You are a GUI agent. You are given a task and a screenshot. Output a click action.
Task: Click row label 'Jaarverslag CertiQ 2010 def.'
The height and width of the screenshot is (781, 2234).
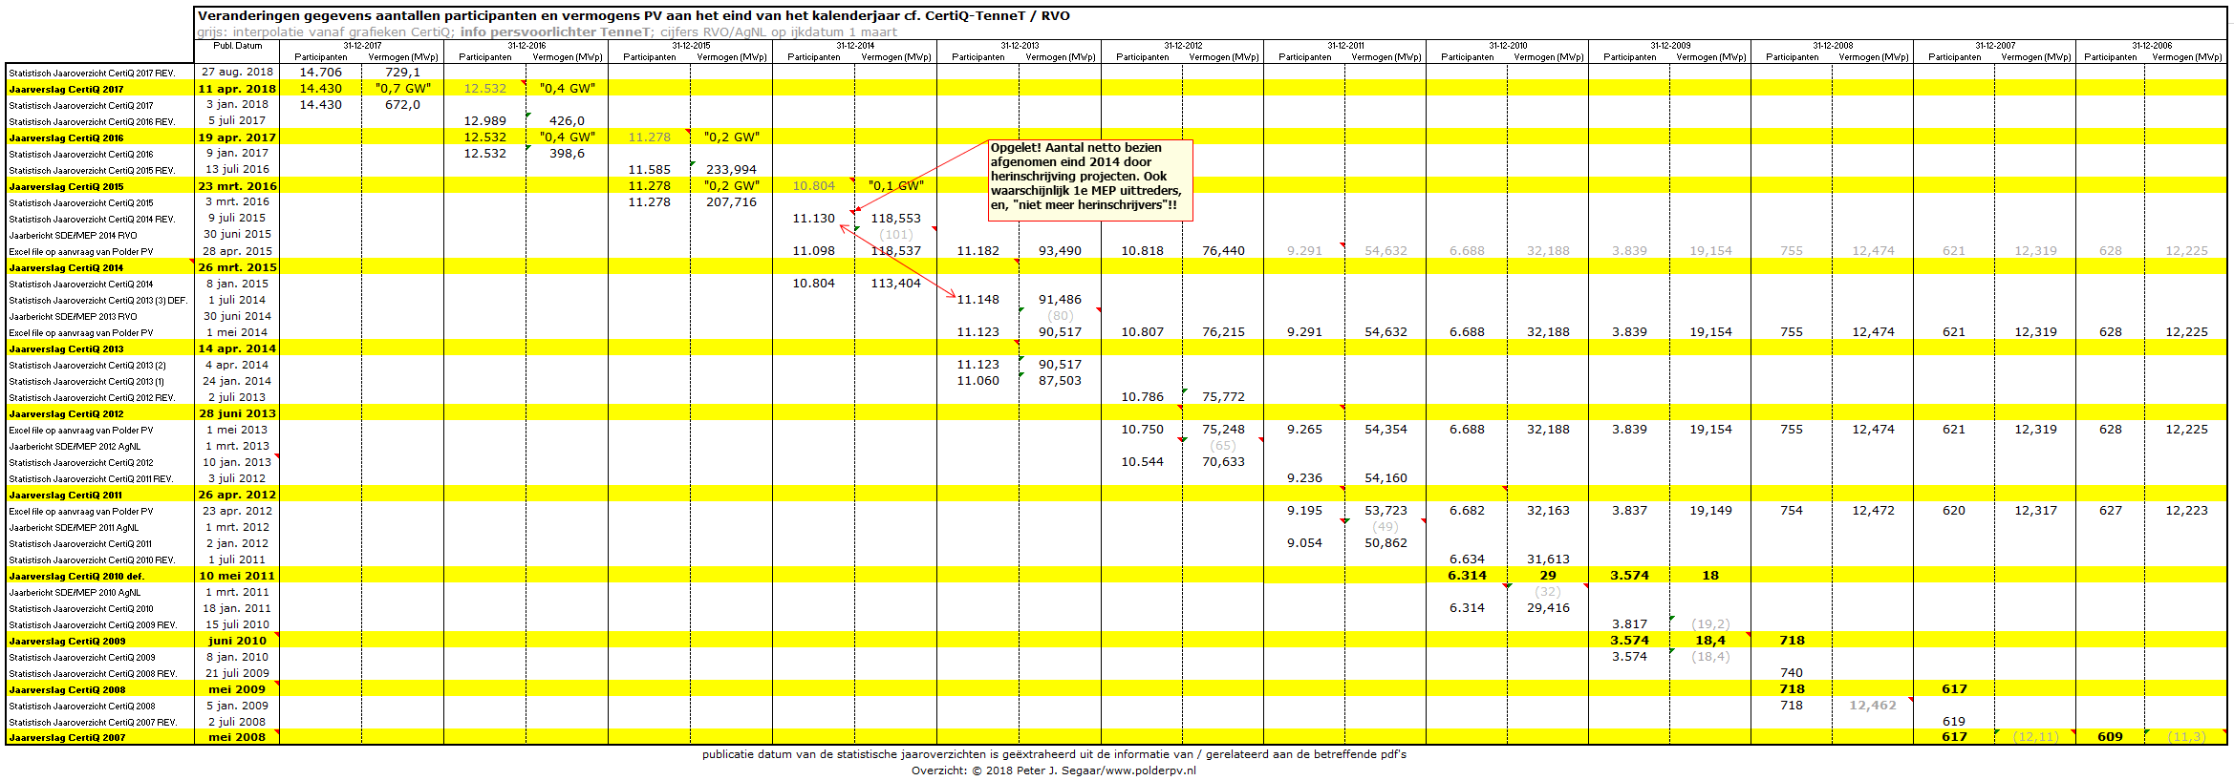(76, 577)
